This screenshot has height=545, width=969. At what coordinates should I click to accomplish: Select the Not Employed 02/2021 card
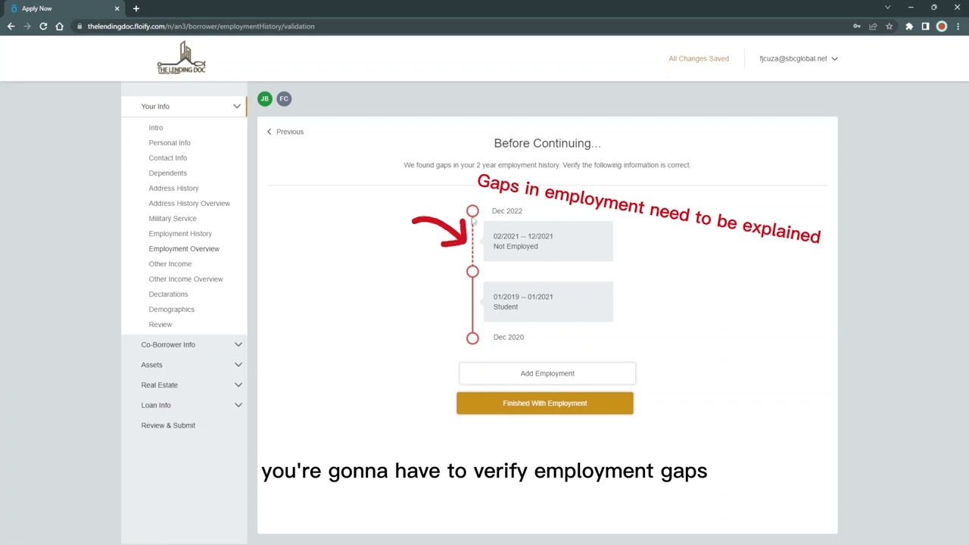pos(548,241)
